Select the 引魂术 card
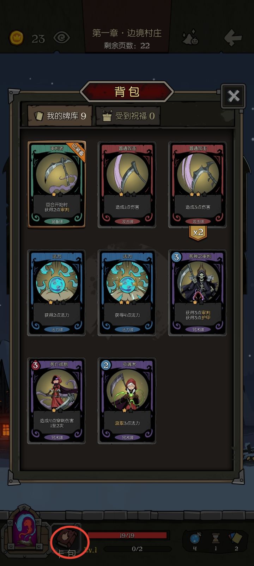Screen dimensions: 254x566 pyautogui.click(x=127, y=400)
